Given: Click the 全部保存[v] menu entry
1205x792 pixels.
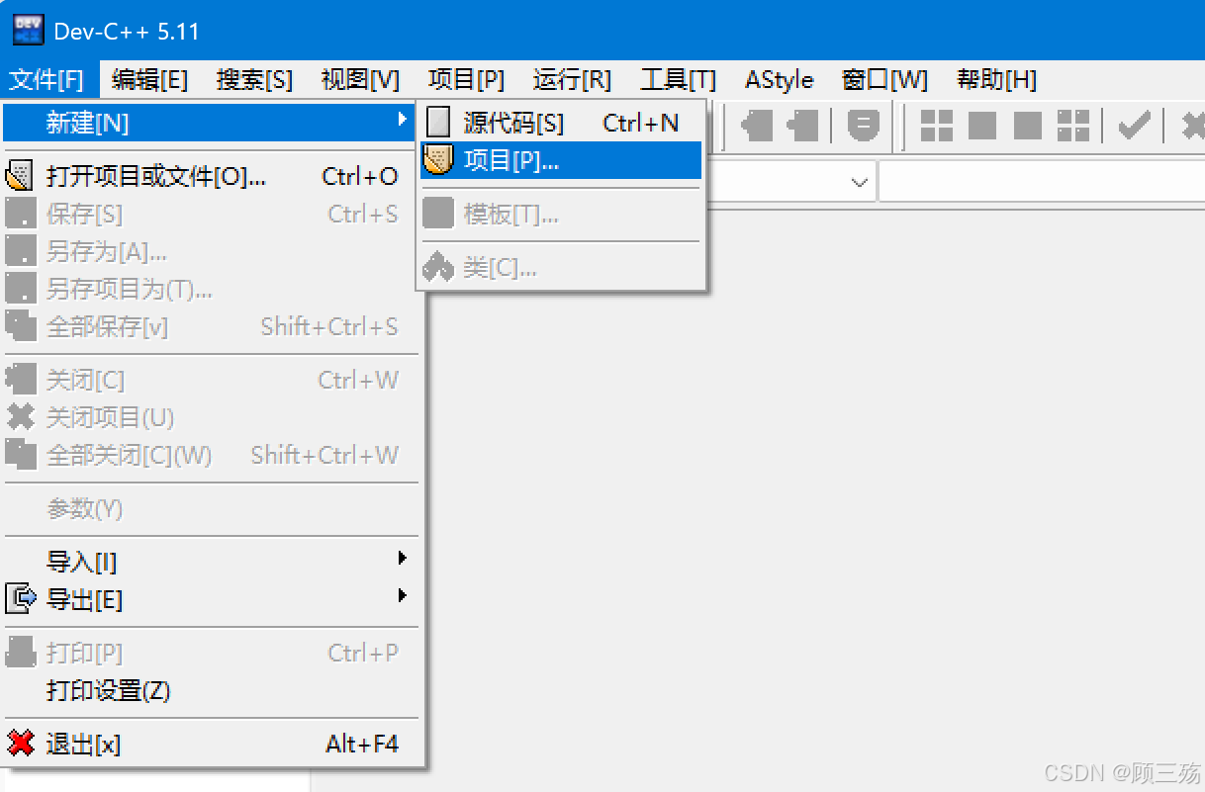Looking at the screenshot, I should click(x=211, y=326).
